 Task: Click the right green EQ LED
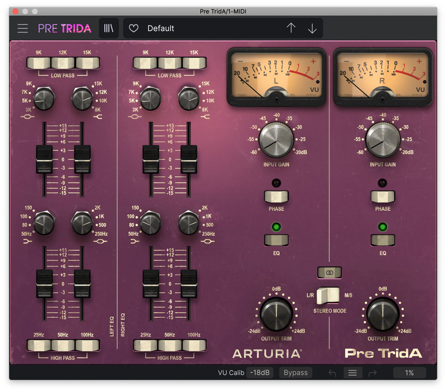pos(382,226)
